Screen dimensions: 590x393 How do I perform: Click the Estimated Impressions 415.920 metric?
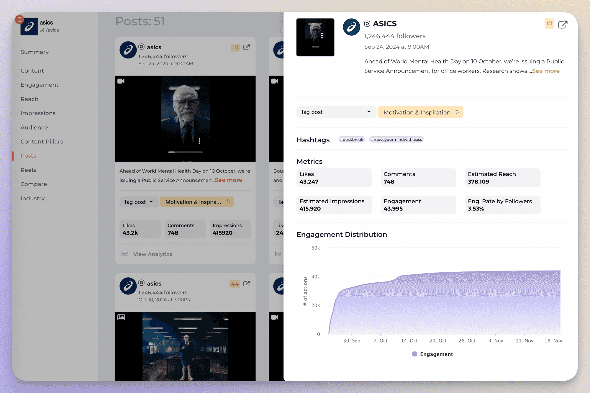point(334,205)
